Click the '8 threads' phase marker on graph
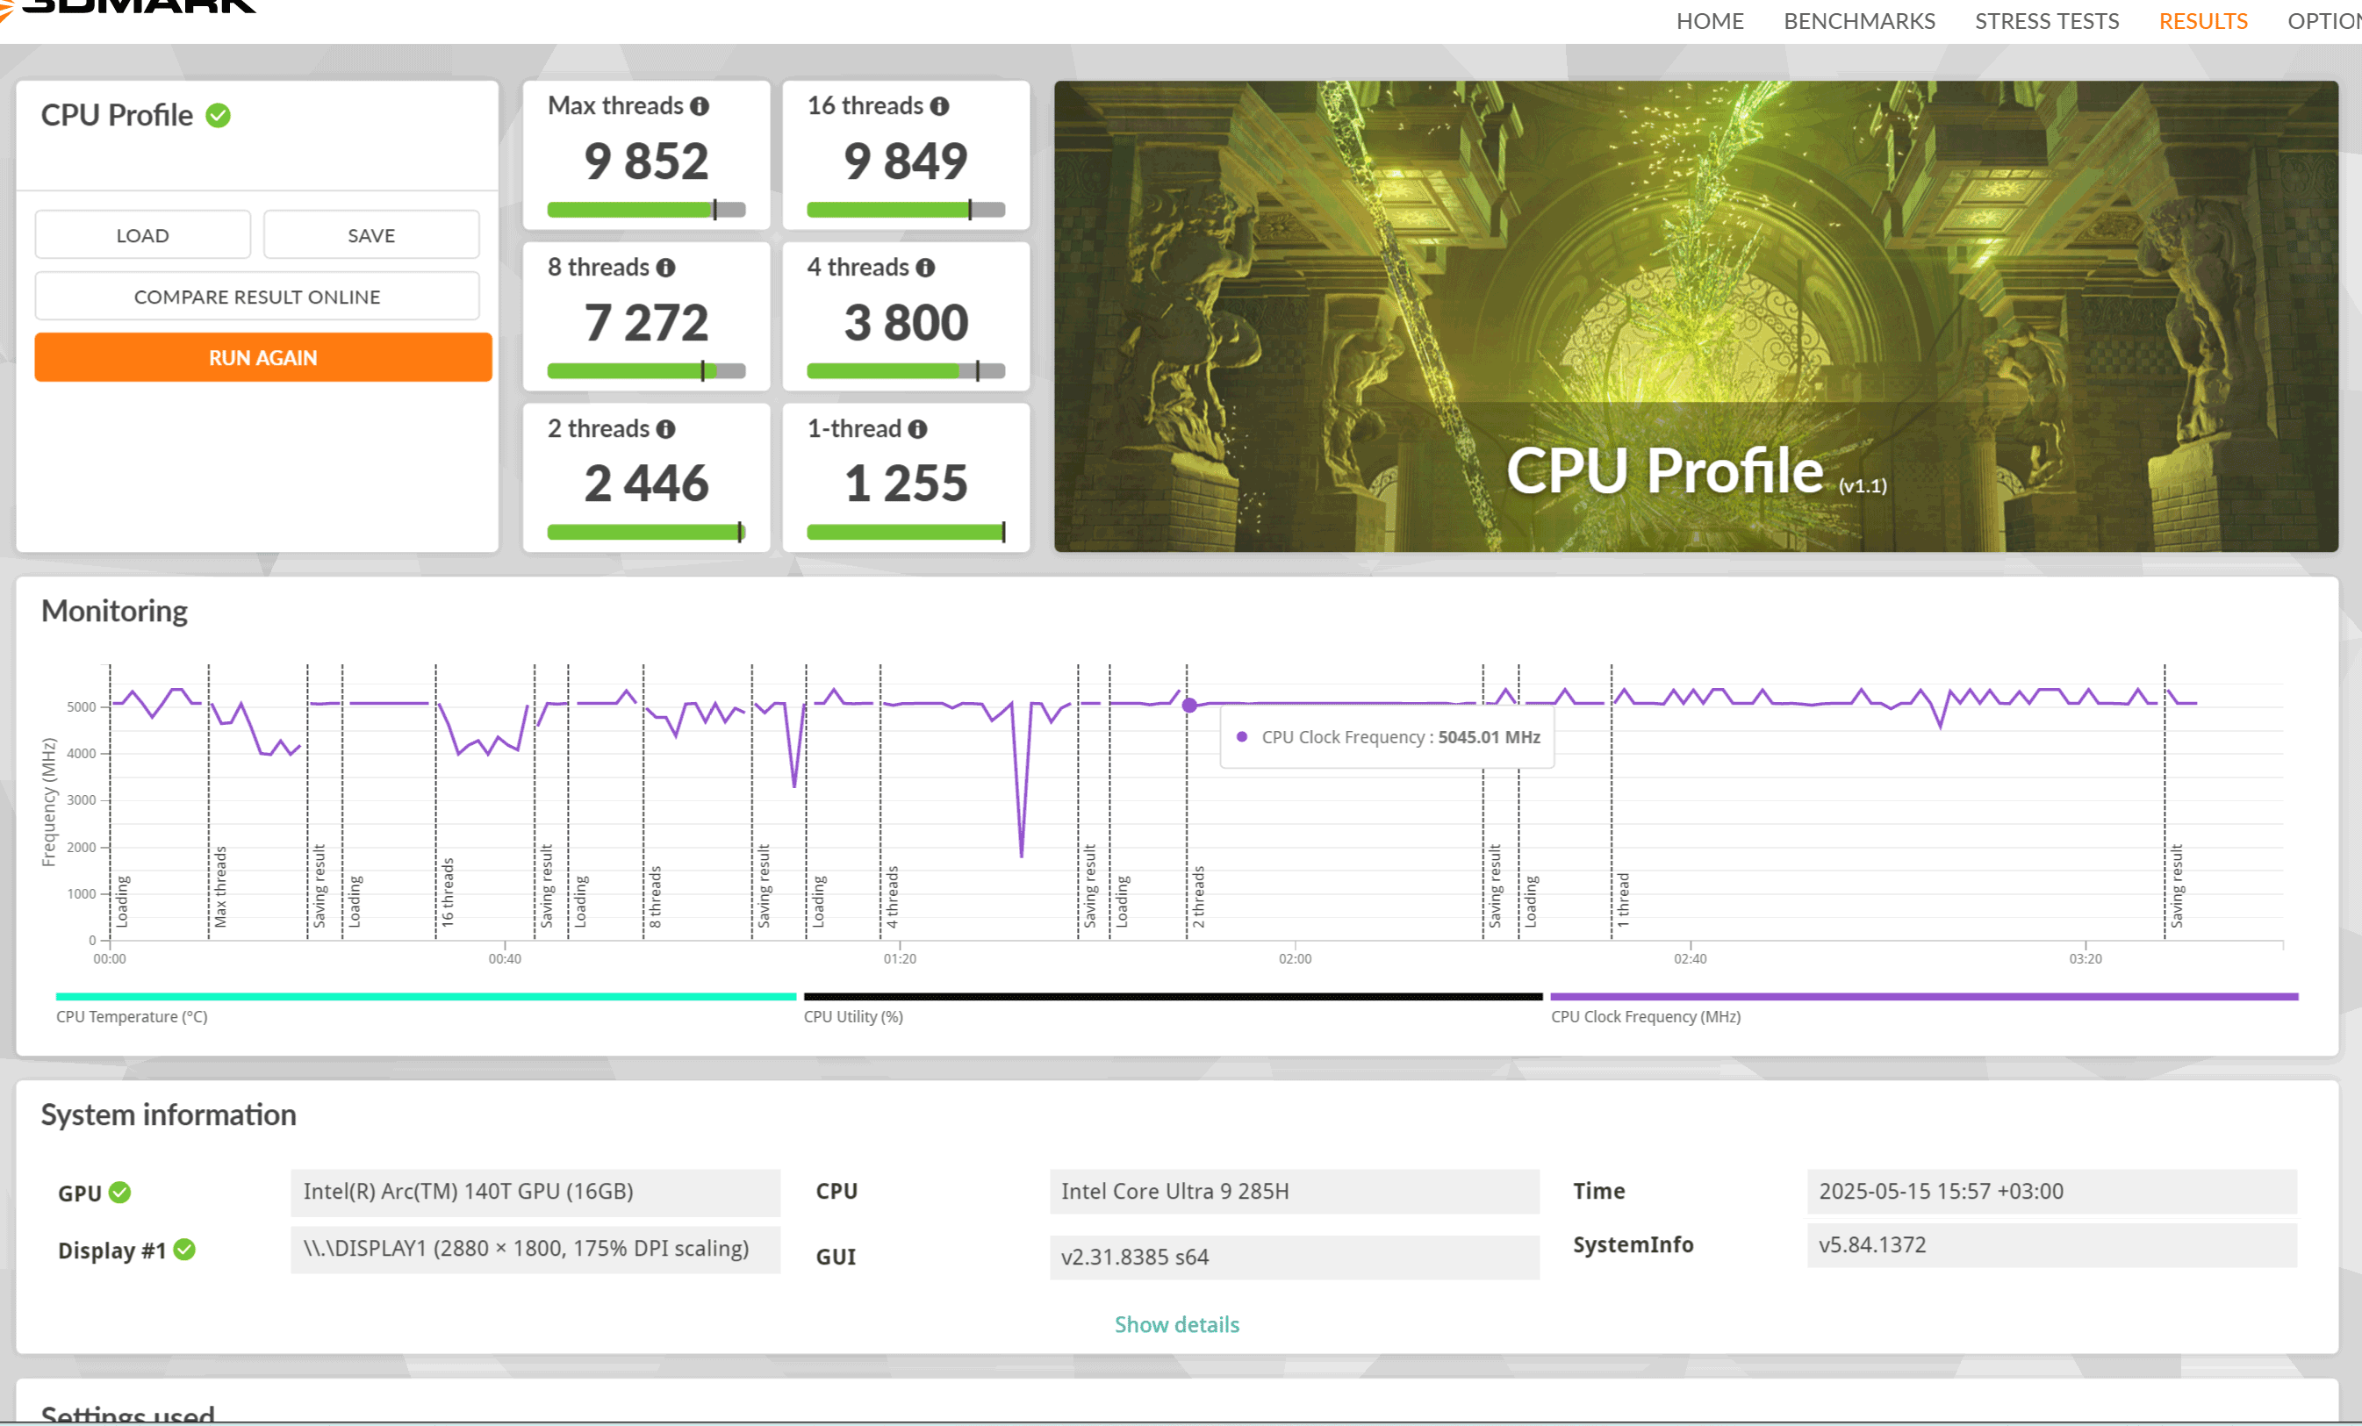The image size is (2362, 1426). (656, 897)
